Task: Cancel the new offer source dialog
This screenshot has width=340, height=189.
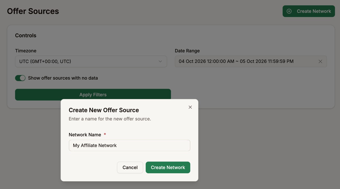Action: [130, 168]
